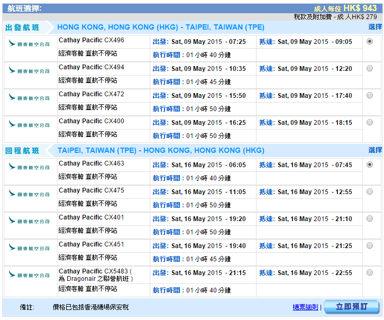Select outbound flight CX400 at 16:25
The width and height of the screenshot is (384, 320).
coord(369,122)
